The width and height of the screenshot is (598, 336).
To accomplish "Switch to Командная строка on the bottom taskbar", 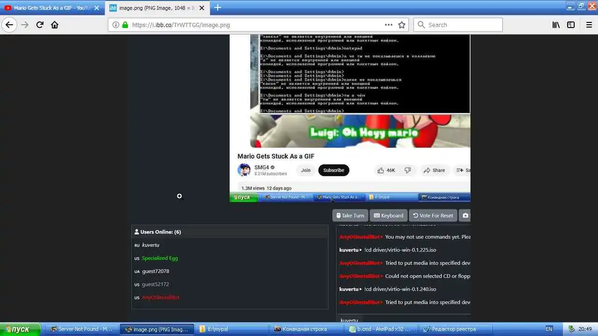I will pos(306,329).
